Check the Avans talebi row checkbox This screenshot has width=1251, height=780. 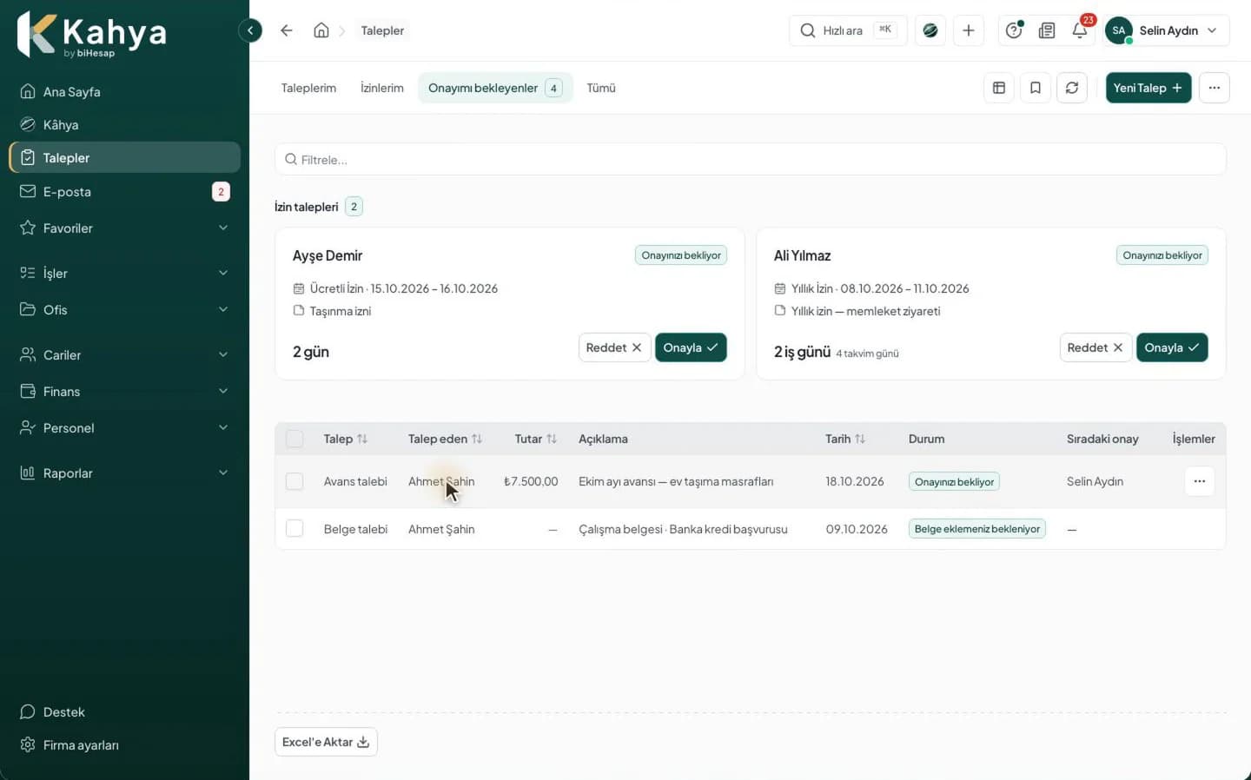pyautogui.click(x=295, y=481)
